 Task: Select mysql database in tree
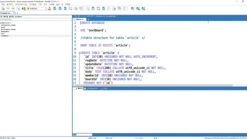[x=3, y=27]
